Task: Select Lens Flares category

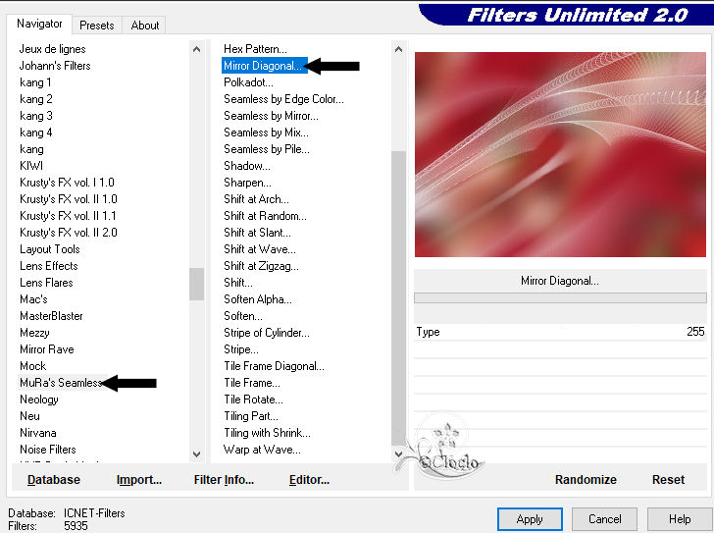Action: (46, 283)
